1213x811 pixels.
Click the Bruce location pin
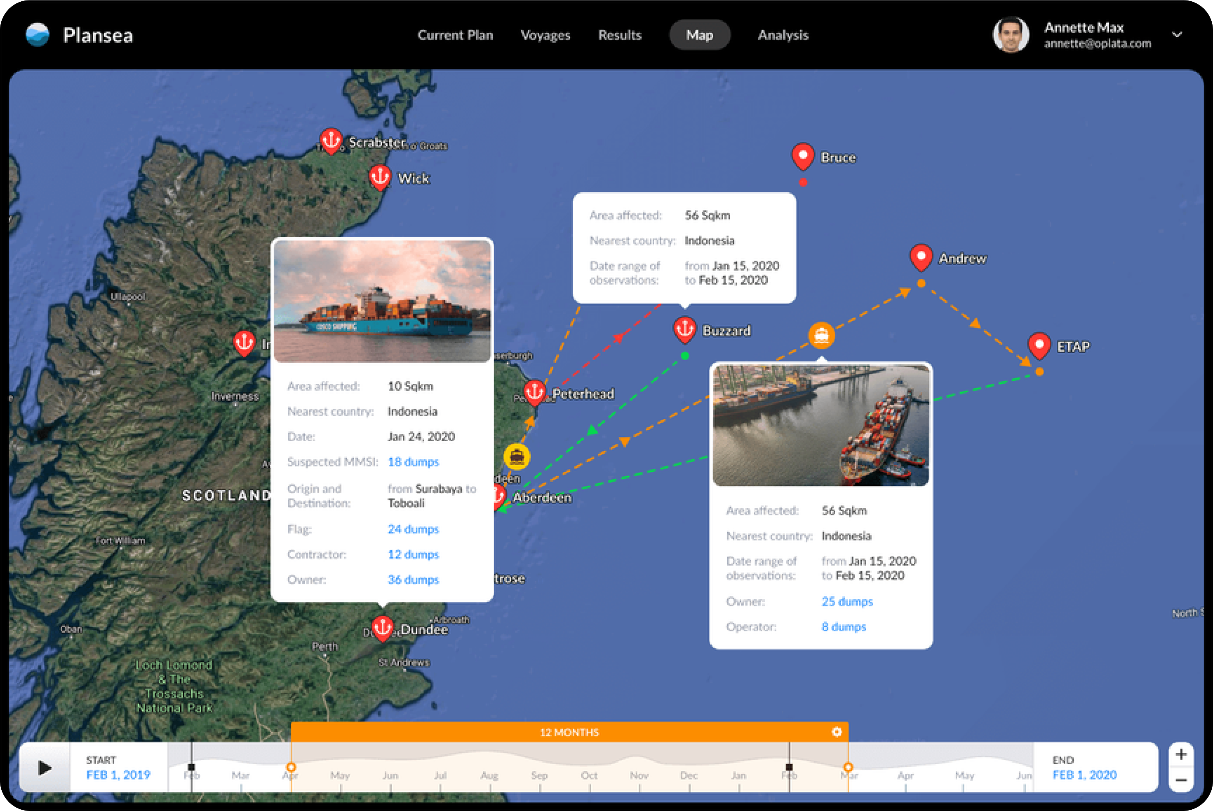click(803, 155)
